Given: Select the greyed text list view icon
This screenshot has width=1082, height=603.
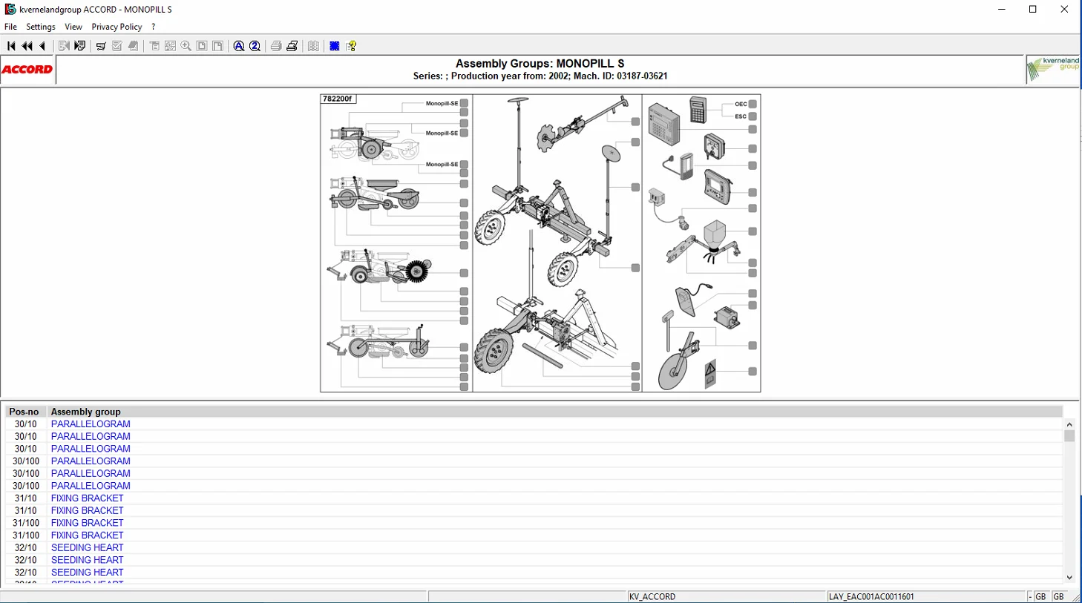Looking at the screenshot, I should 154,46.
